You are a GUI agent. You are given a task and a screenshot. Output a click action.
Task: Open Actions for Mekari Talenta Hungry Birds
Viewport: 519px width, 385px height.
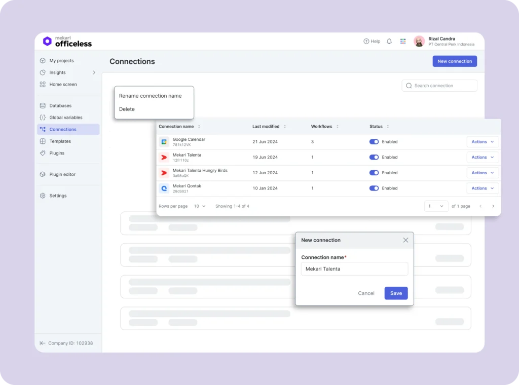click(x=483, y=173)
